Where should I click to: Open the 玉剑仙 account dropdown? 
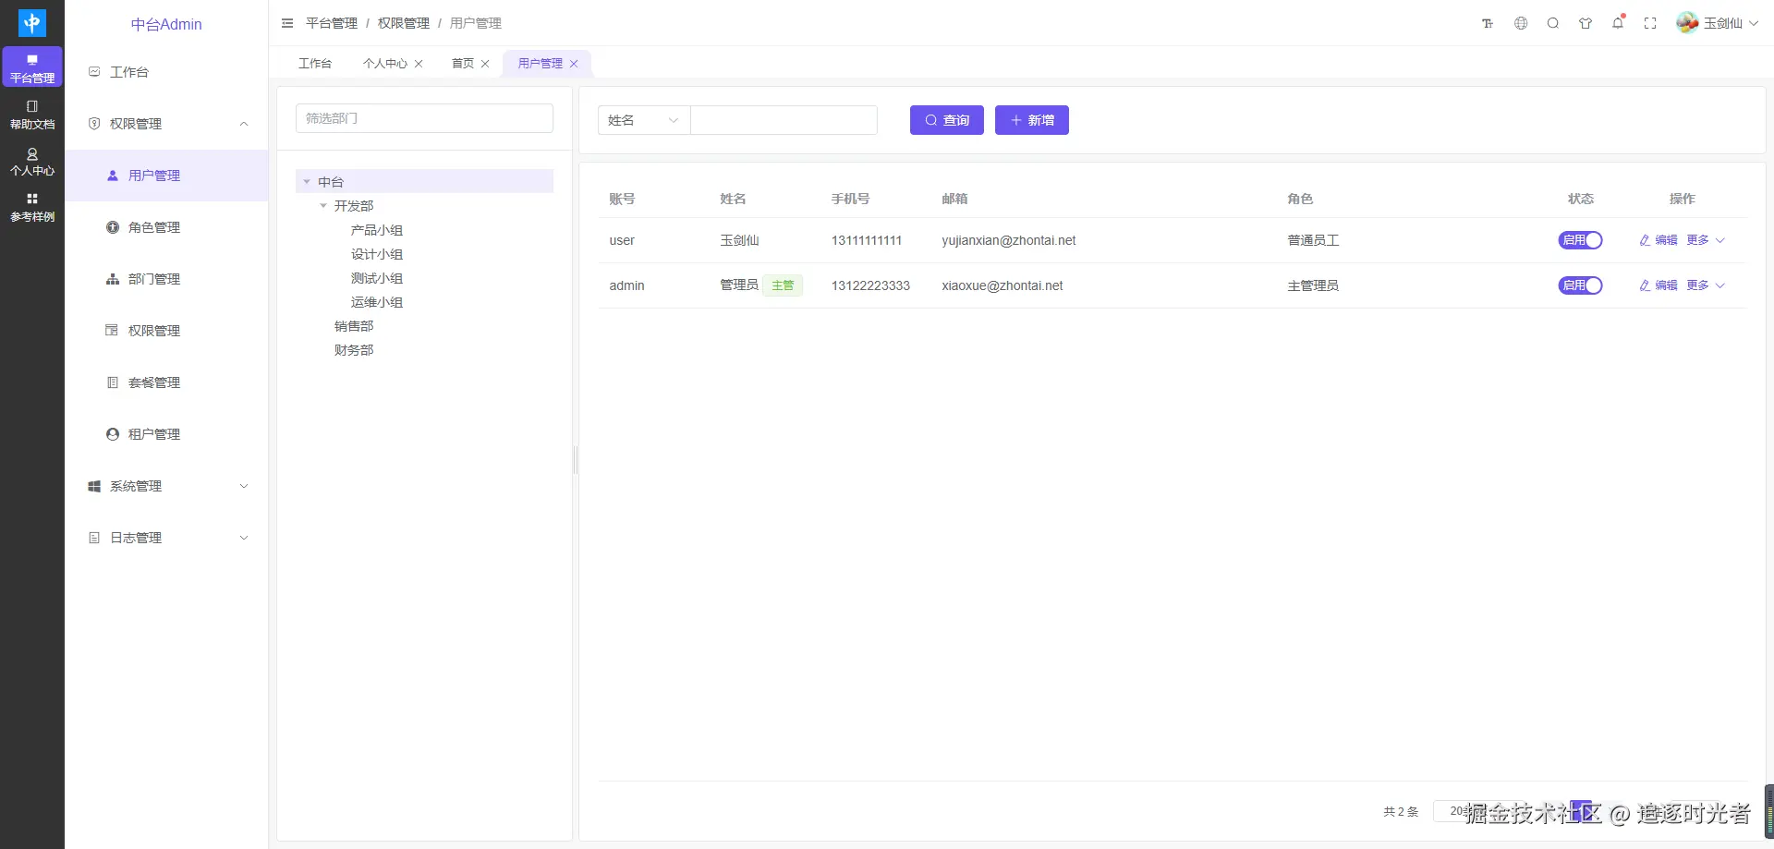click(1718, 23)
